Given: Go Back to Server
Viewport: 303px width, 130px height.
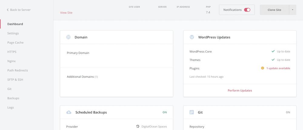Looking at the screenshot, I should pyautogui.click(x=20, y=10).
